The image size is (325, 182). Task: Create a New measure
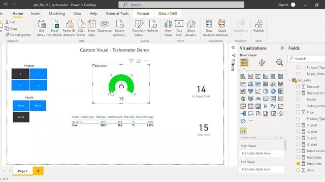tap(209, 28)
